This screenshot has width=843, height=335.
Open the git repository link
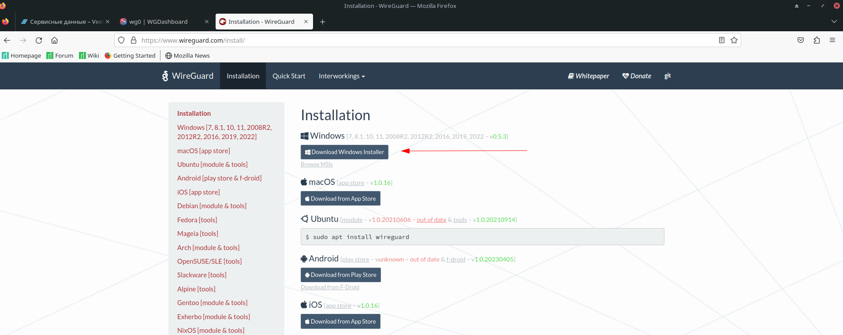click(x=668, y=76)
